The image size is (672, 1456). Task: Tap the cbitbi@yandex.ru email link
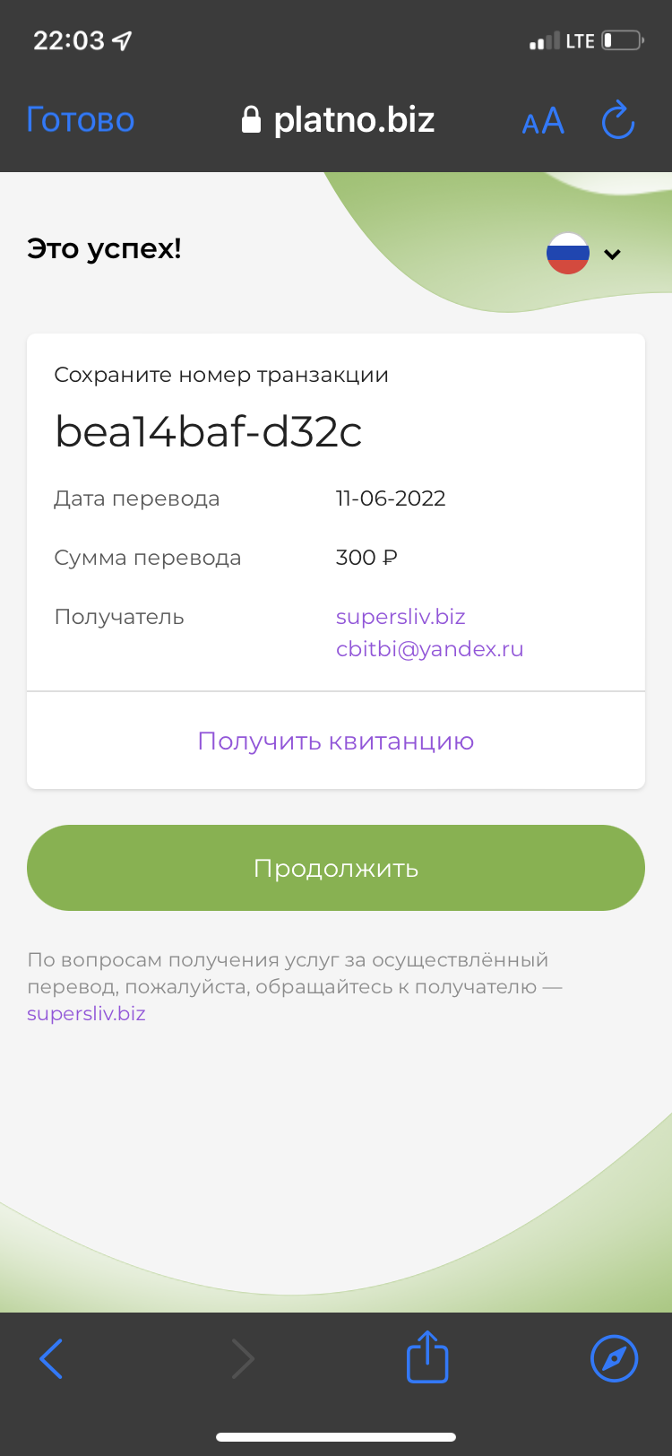[x=430, y=649]
